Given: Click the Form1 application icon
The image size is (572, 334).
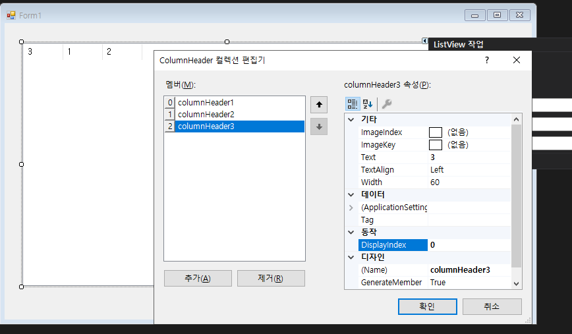Looking at the screenshot, I should click(11, 15).
